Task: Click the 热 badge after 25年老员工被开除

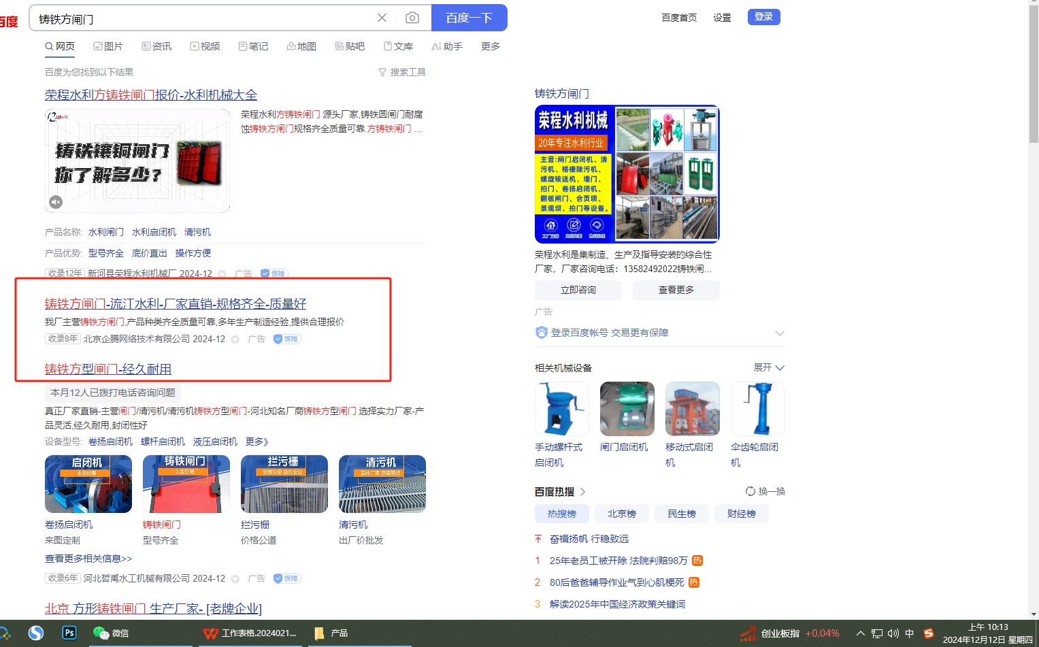Action: point(697,561)
